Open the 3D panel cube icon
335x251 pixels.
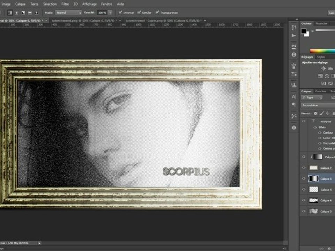pyautogui.click(x=294, y=128)
